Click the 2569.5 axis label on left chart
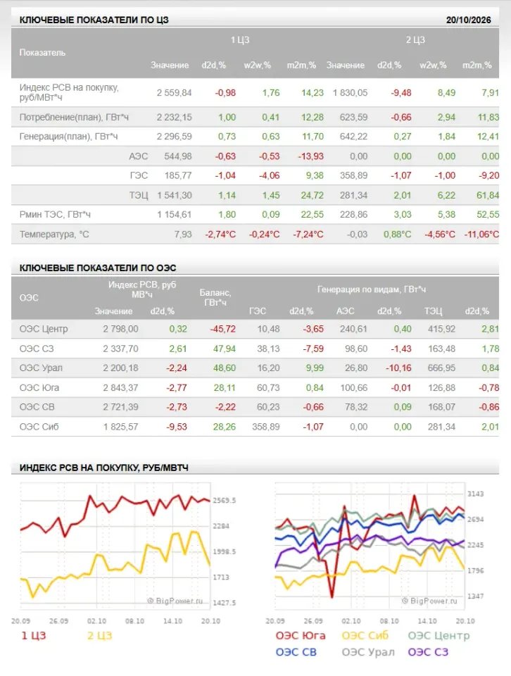Screen dimensions: 511x676 click(x=224, y=501)
